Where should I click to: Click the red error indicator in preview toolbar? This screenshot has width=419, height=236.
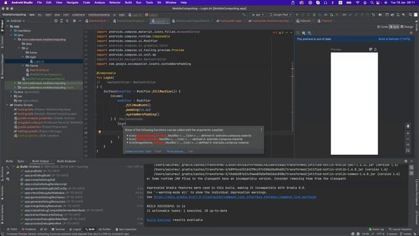pos(411,33)
